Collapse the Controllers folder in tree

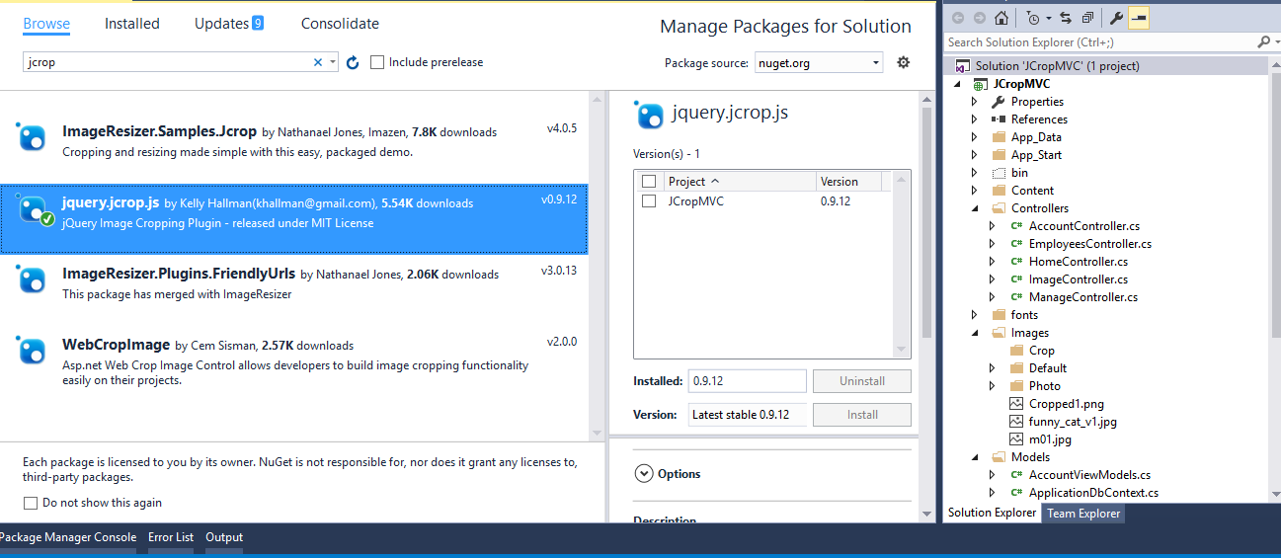coord(975,208)
